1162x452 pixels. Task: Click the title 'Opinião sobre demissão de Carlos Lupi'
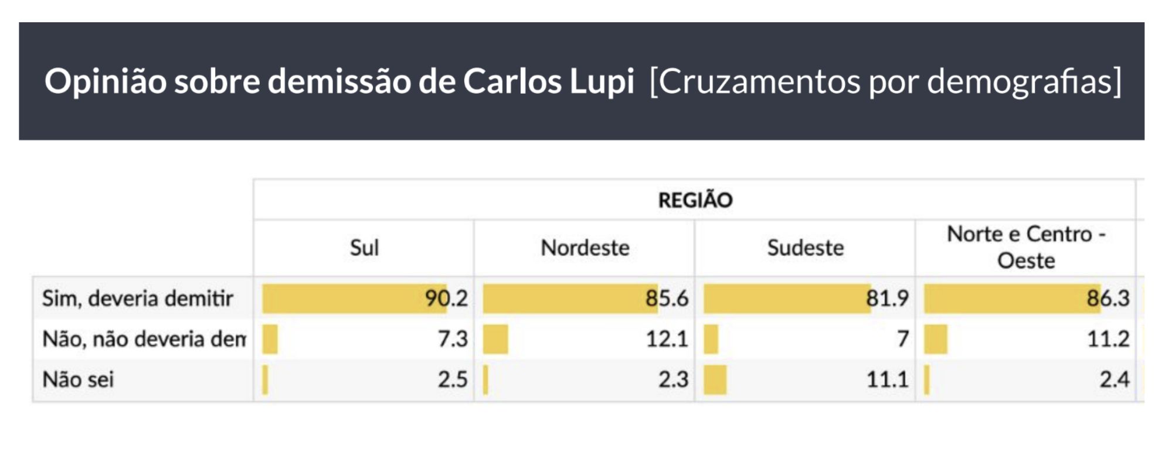(339, 81)
